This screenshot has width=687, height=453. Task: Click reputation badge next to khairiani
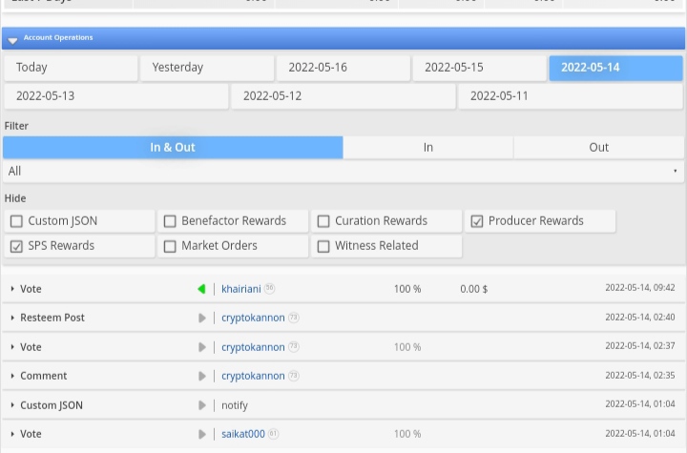click(269, 288)
